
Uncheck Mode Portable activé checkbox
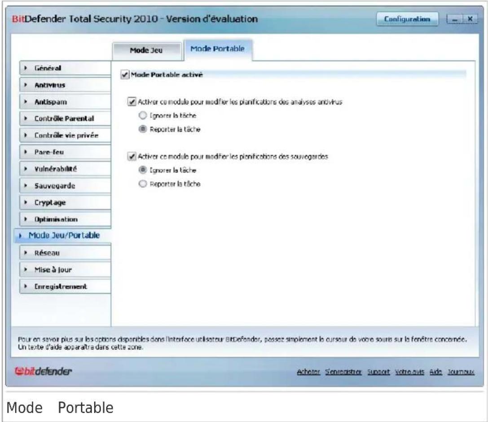click(x=125, y=75)
